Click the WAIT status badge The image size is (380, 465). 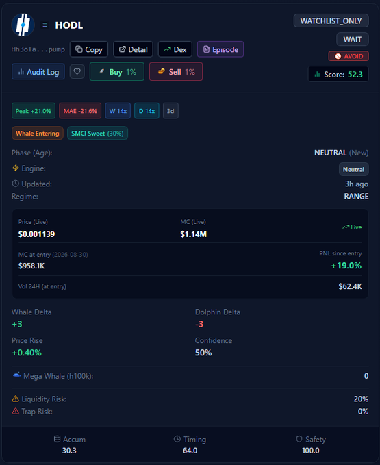[x=353, y=39]
